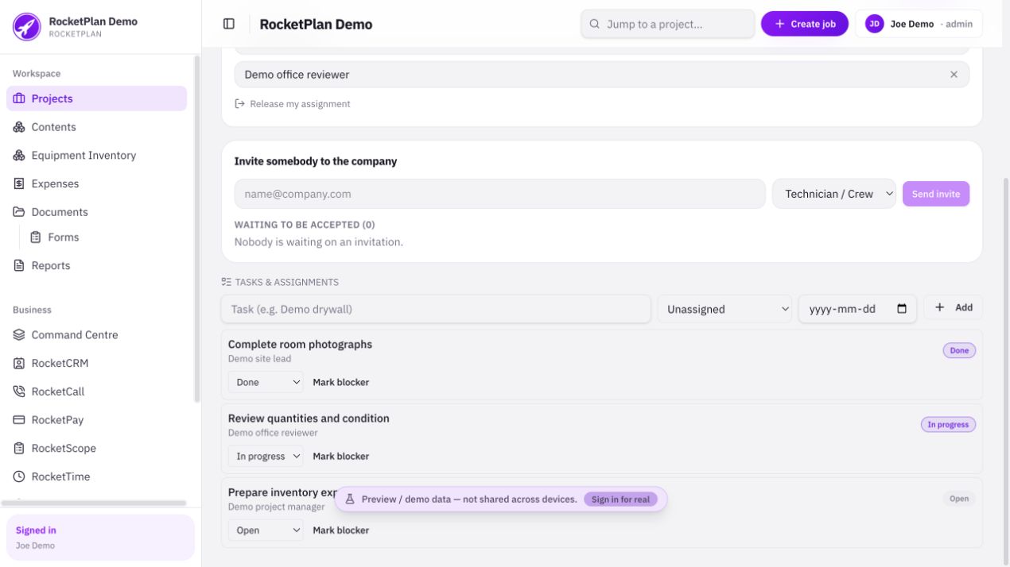Image resolution: width=1010 pixels, height=567 pixels.
Task: Click the Add task button
Action: [x=953, y=307]
